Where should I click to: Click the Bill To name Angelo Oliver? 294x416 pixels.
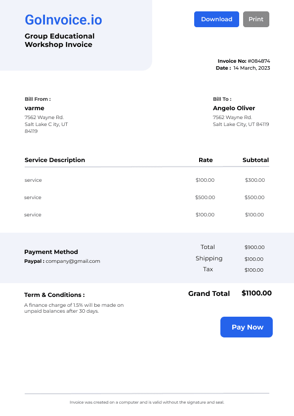pyautogui.click(x=234, y=108)
